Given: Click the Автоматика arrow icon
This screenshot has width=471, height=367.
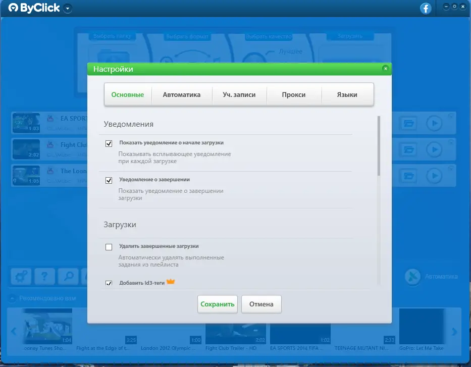Looking at the screenshot, I should [x=414, y=276].
